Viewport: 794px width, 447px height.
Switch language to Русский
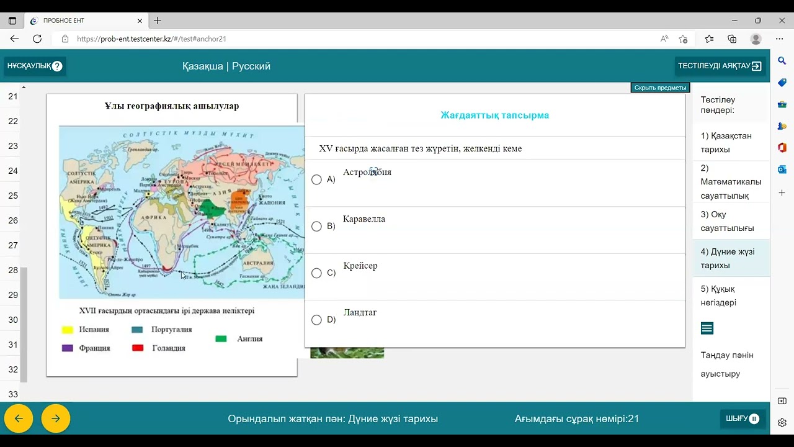[251, 66]
